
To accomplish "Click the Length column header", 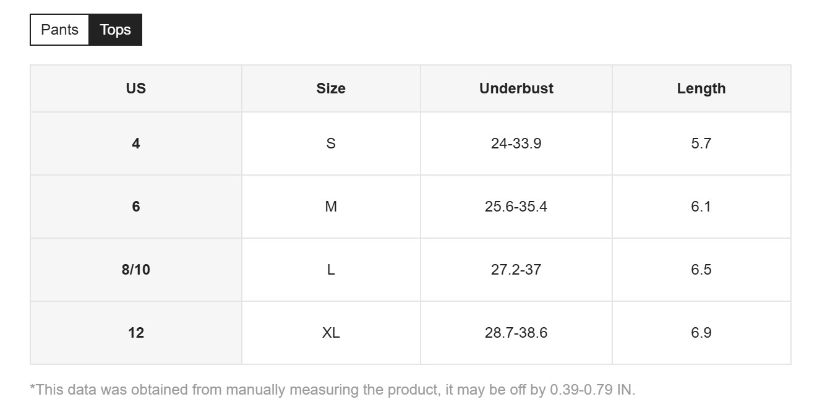I will tap(701, 88).
